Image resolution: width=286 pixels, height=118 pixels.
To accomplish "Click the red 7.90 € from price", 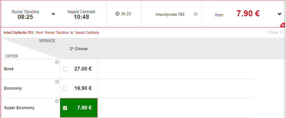I will click(248, 13).
